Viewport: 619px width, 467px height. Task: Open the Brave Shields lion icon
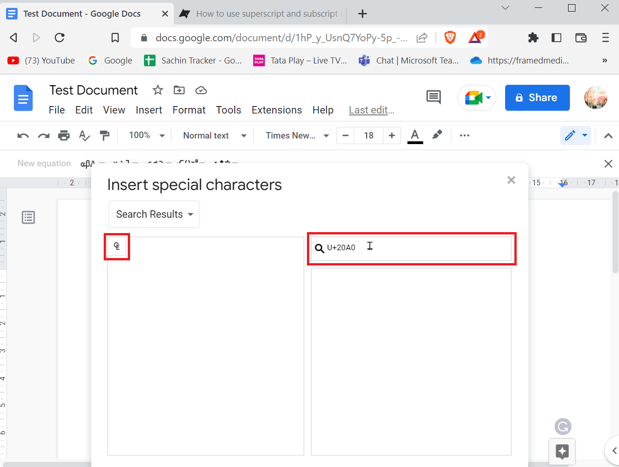[450, 38]
